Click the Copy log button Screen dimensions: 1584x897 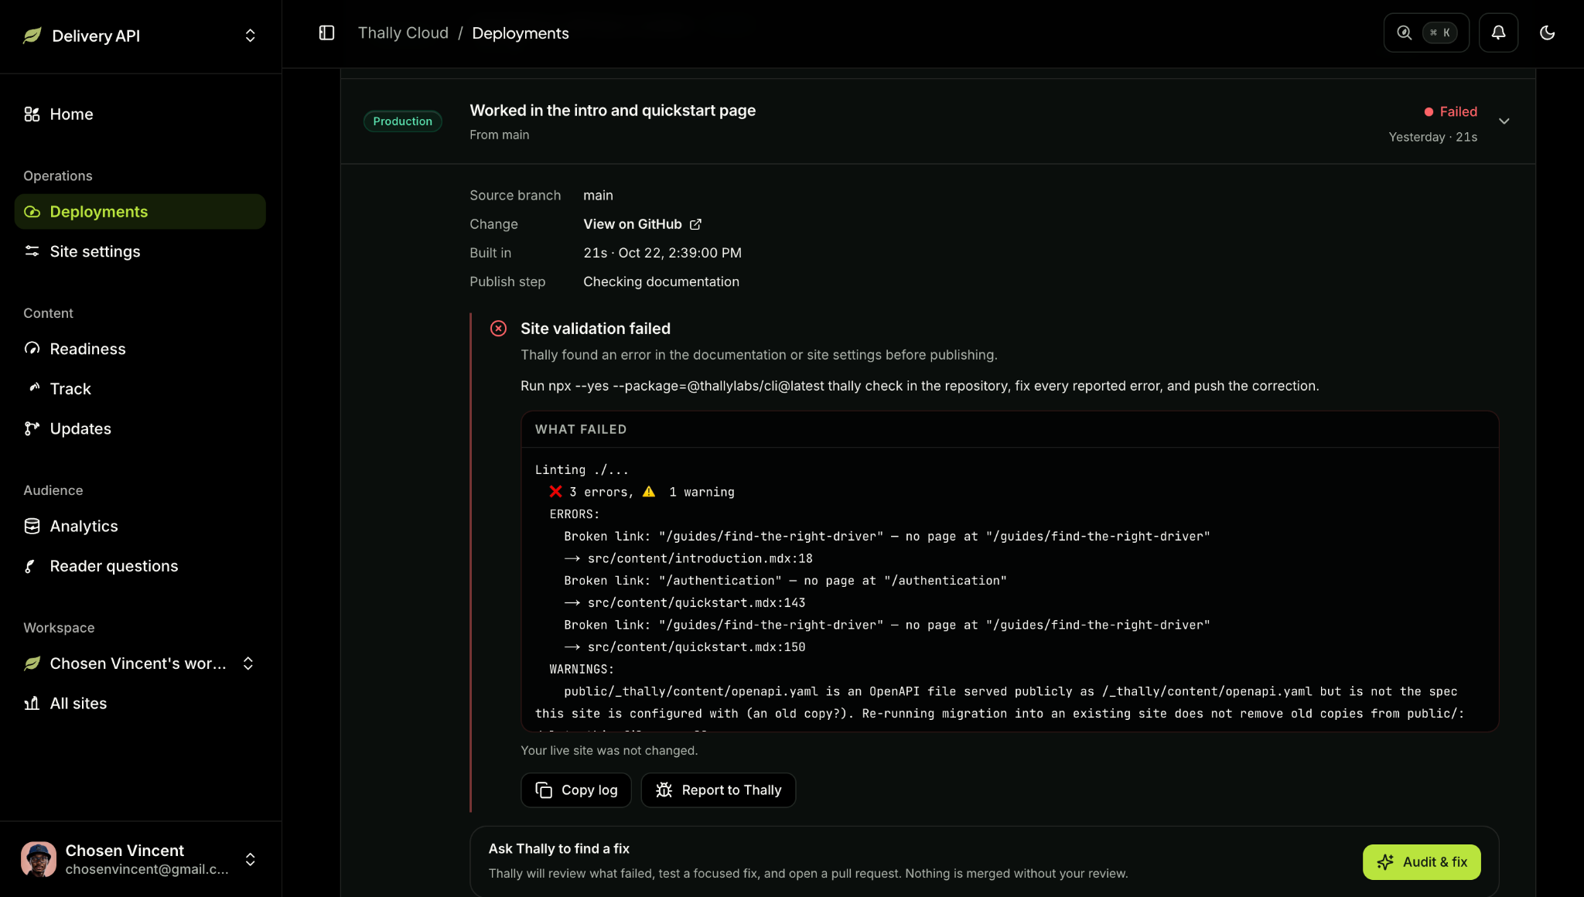tap(575, 790)
